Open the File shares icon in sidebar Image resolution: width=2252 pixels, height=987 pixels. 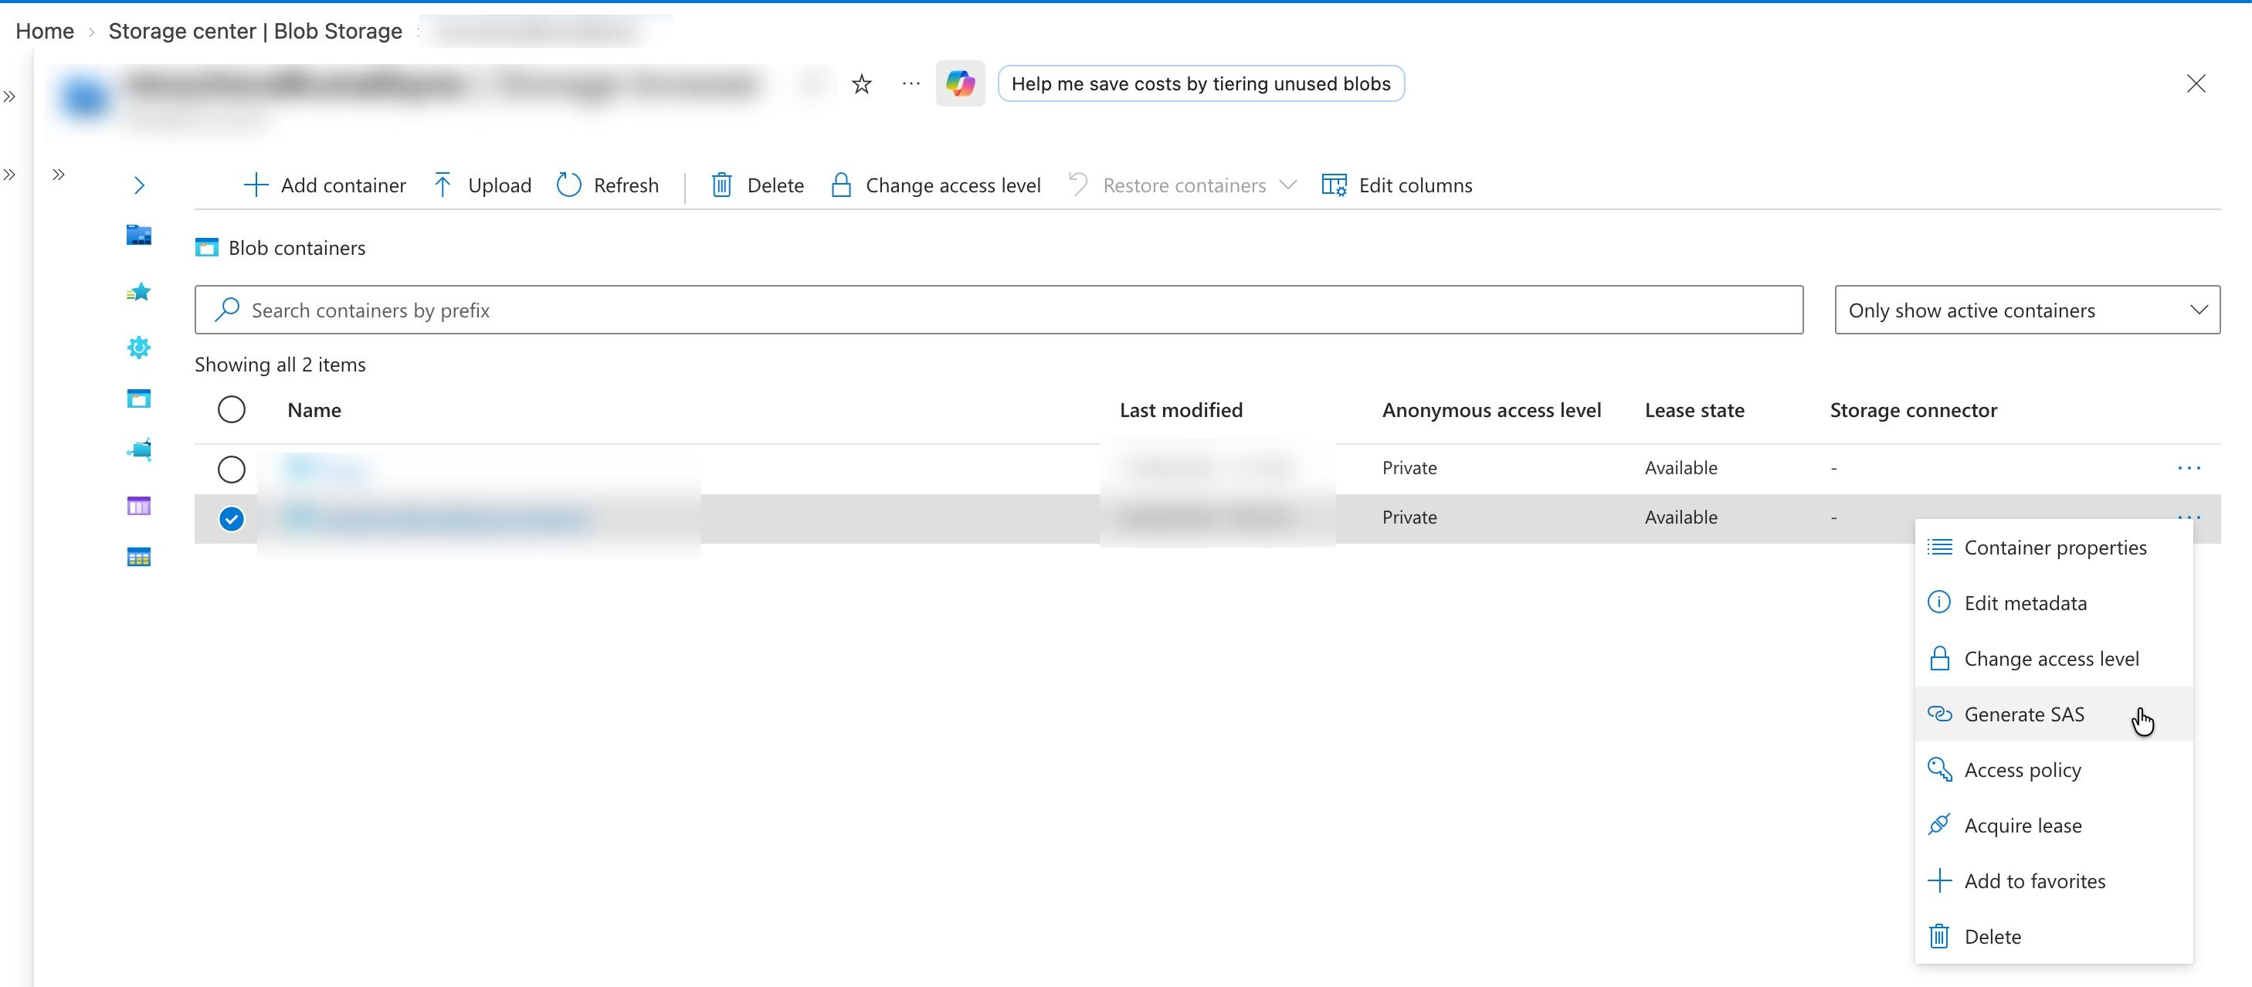click(x=139, y=449)
